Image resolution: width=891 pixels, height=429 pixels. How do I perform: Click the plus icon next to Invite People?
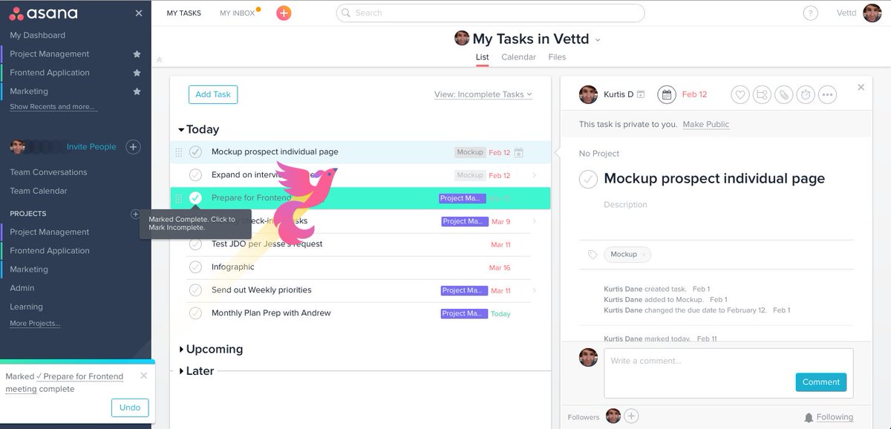pos(133,147)
